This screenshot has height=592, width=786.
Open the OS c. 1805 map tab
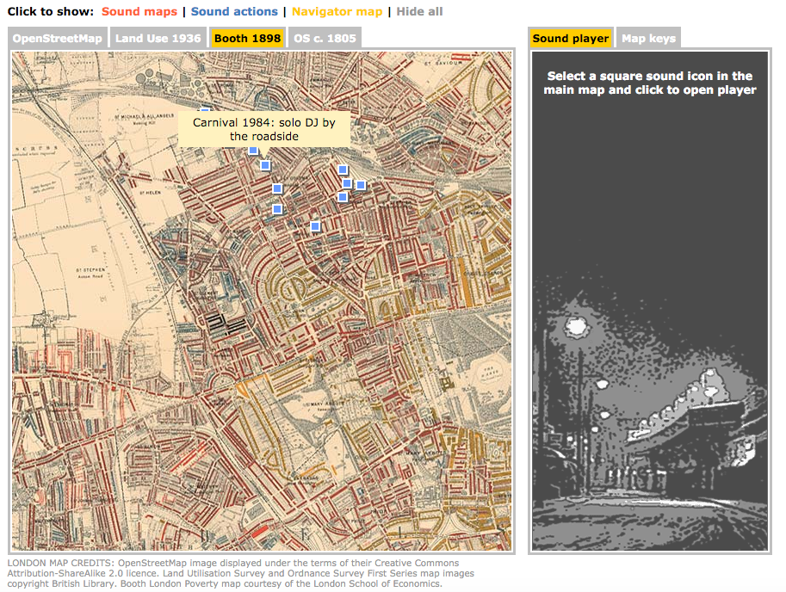pos(325,38)
